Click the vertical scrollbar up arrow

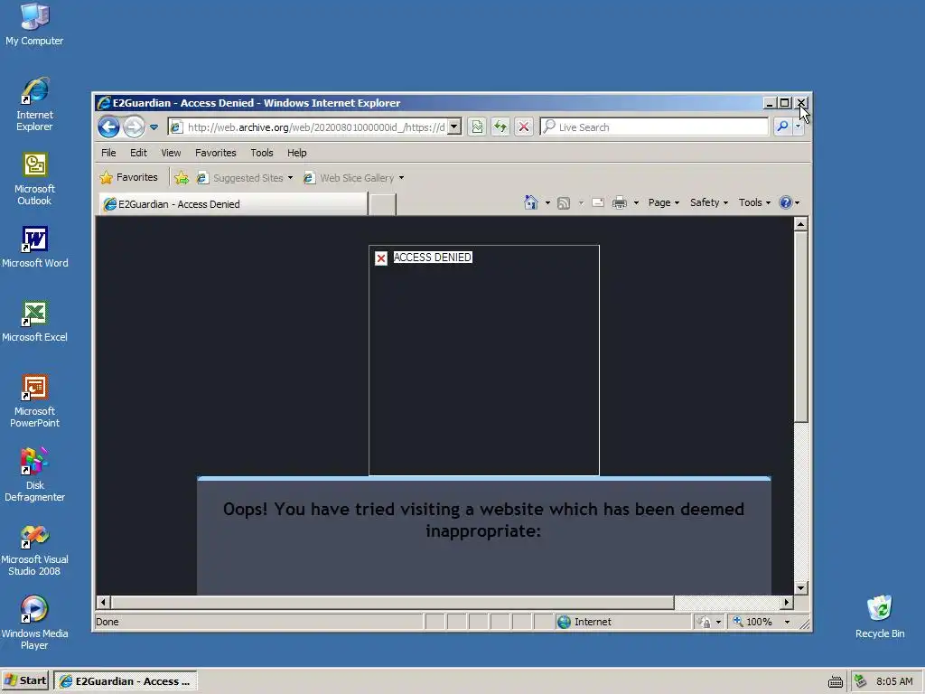tap(800, 224)
